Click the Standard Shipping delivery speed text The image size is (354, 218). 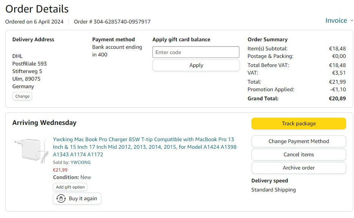click(x=273, y=190)
